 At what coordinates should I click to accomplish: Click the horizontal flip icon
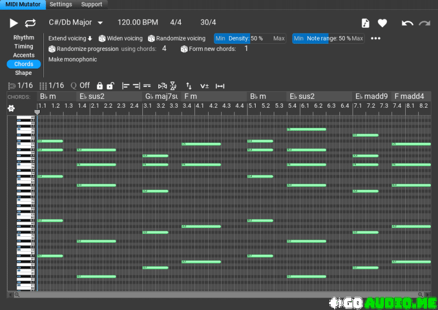point(162,86)
